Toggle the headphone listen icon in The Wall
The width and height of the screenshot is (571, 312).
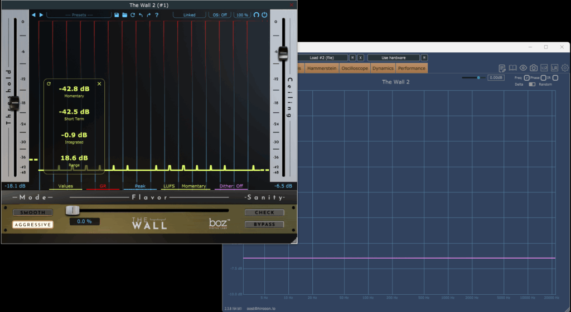pos(257,15)
